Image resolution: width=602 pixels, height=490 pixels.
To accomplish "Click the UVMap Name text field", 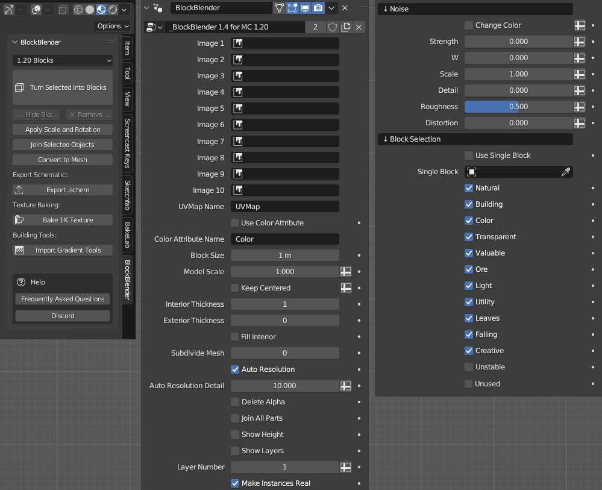I will pyautogui.click(x=284, y=206).
